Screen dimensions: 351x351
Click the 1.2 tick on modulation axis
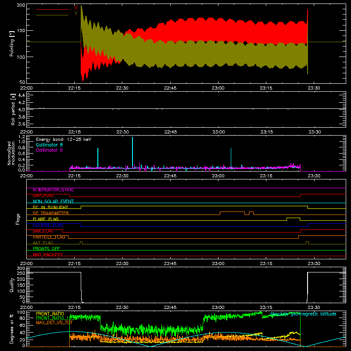22,136
